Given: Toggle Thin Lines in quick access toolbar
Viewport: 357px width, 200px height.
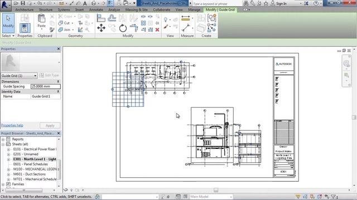Looking at the screenshot, I should pos(110,3).
